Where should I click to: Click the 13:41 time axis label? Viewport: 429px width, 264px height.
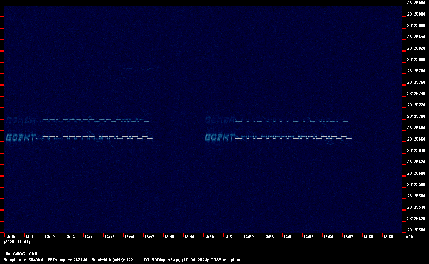coord(30,237)
